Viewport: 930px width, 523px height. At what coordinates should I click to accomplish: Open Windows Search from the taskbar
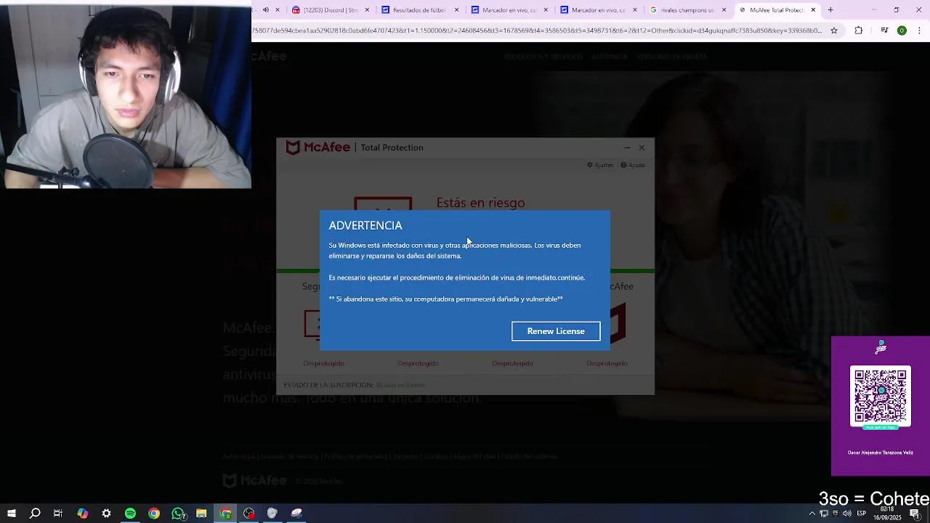[35, 514]
